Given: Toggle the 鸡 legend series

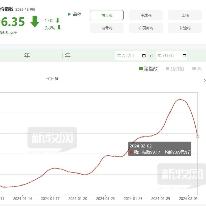Looking at the screenshot, I should coord(197,69).
